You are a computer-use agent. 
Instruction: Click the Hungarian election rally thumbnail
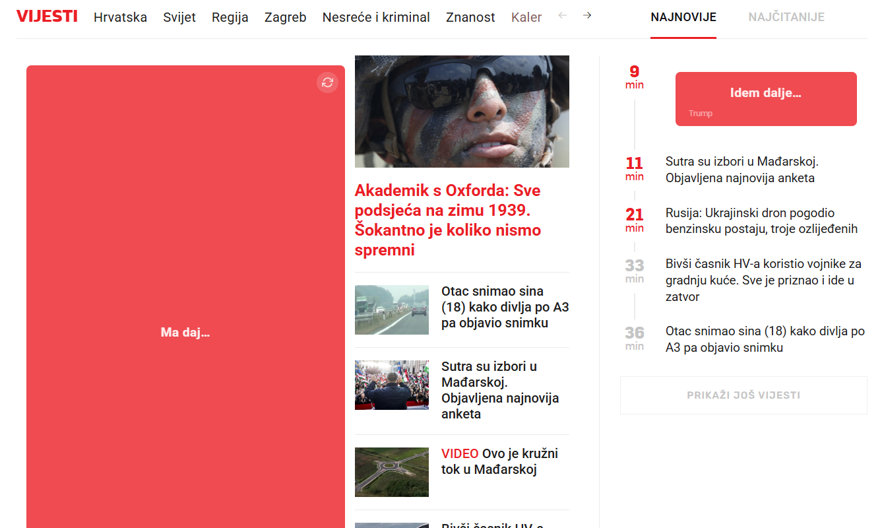pyautogui.click(x=391, y=385)
